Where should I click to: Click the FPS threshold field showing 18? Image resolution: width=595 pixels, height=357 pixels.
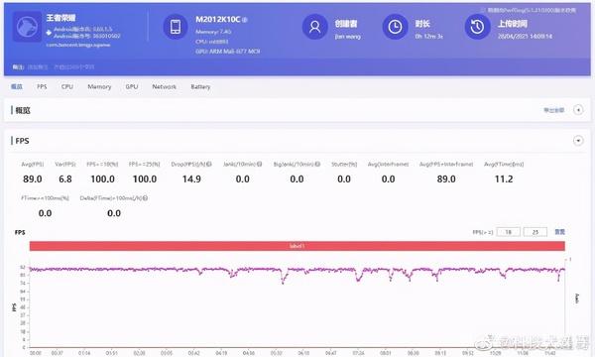click(x=508, y=232)
